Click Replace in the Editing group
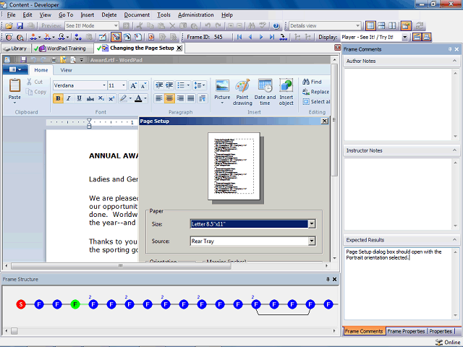The height and width of the screenshot is (347, 463). point(315,92)
